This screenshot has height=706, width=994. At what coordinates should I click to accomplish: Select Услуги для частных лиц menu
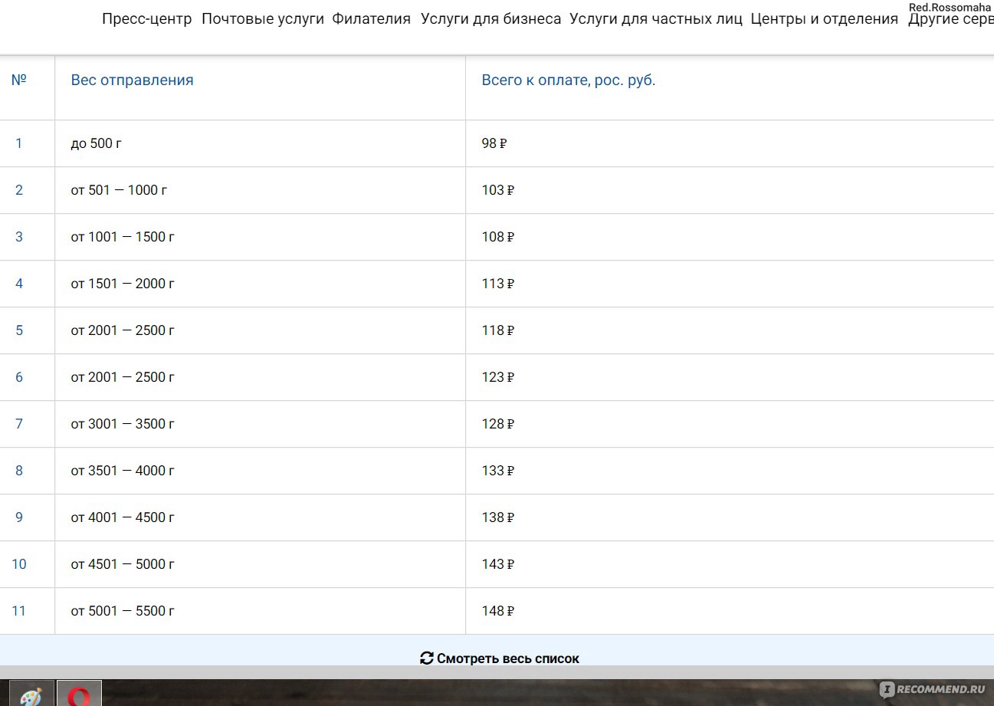click(656, 19)
